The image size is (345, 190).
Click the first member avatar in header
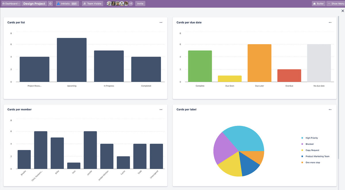pos(109,4)
